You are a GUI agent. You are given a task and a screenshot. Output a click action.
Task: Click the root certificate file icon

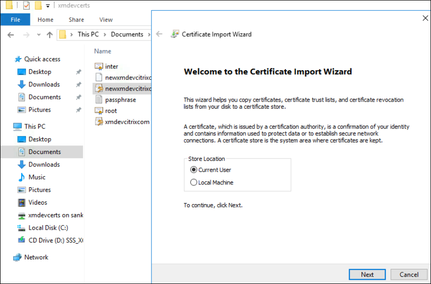pyautogui.click(x=98, y=111)
